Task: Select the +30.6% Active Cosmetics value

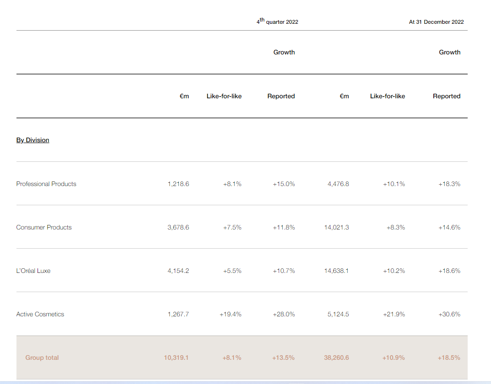Action: coord(449,314)
